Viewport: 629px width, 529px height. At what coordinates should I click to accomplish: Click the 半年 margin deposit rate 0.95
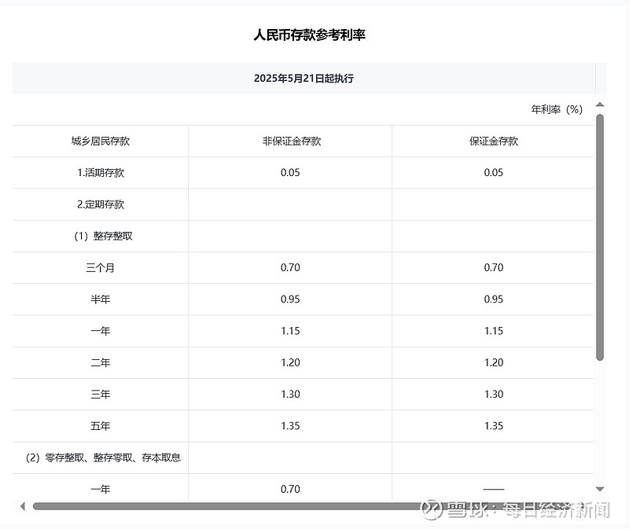point(494,299)
